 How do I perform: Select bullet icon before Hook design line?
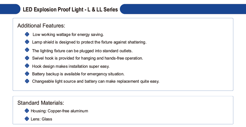pyautogui.click(x=27, y=66)
